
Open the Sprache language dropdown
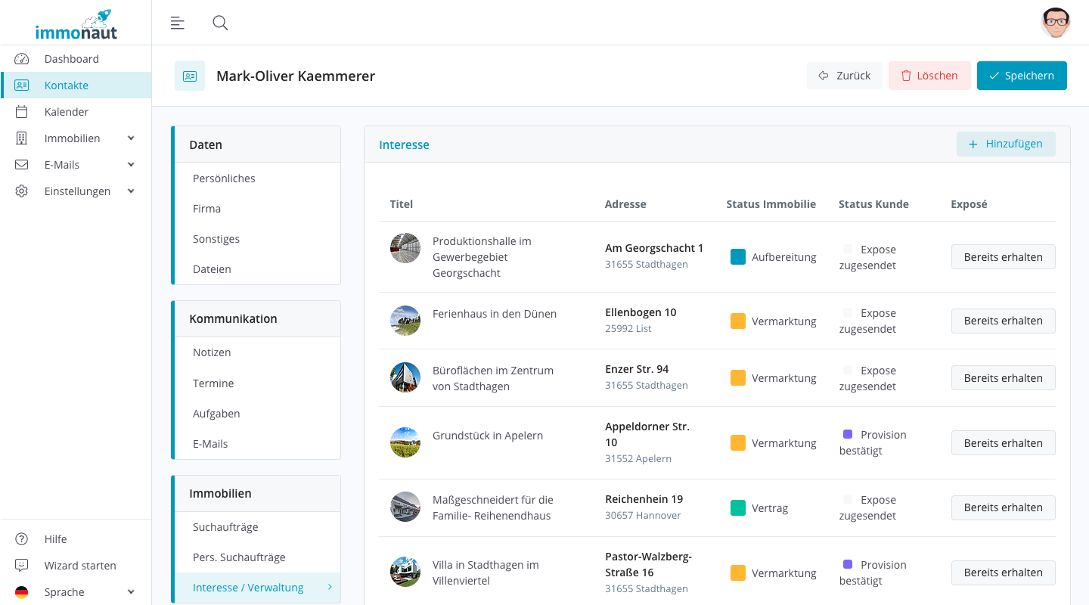tap(131, 592)
